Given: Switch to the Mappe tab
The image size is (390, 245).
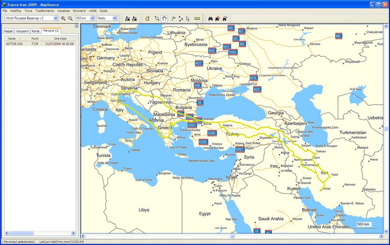Looking at the screenshot, I should click(x=8, y=31).
